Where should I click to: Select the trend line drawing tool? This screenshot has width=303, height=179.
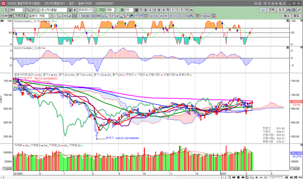tap(55, 16)
